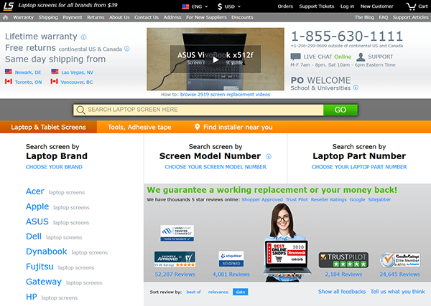Screen dimensions: 431x306
Task: Open Lifetime warranty info icon
Action: [83, 37]
